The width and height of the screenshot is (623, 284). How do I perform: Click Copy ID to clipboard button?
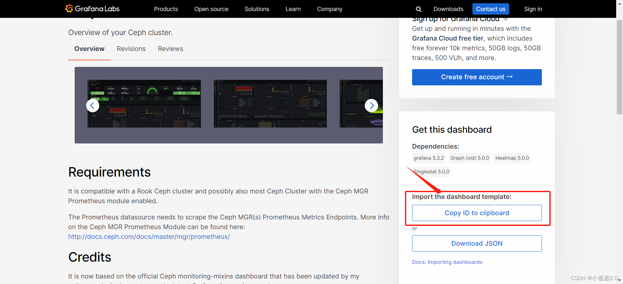pos(477,213)
